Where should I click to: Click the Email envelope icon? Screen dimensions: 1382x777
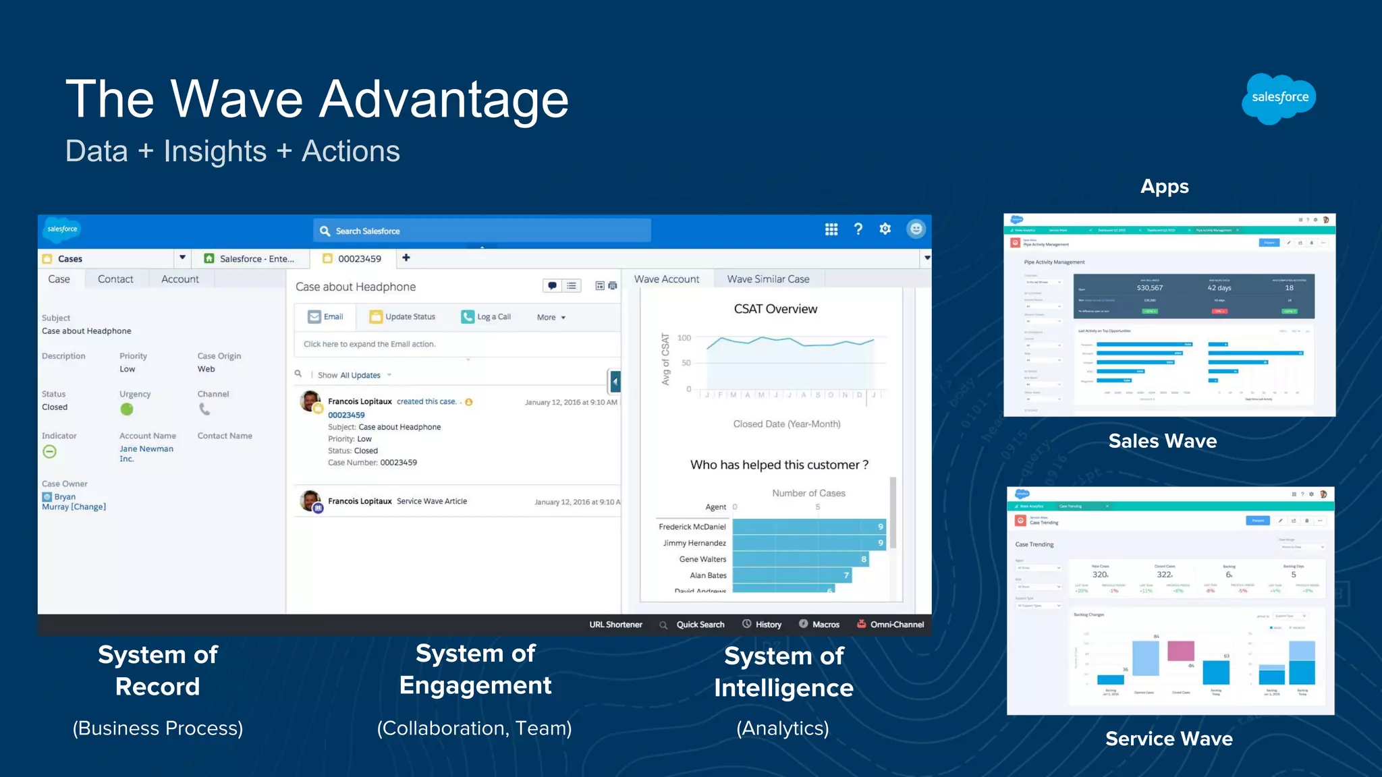coord(314,317)
